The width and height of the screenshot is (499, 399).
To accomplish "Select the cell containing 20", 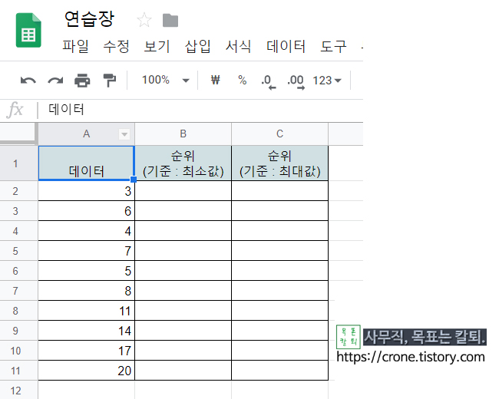I will pos(86,371).
